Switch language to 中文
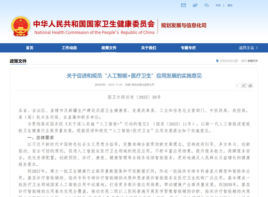This screenshot has width=268, height=197. tap(218, 5)
